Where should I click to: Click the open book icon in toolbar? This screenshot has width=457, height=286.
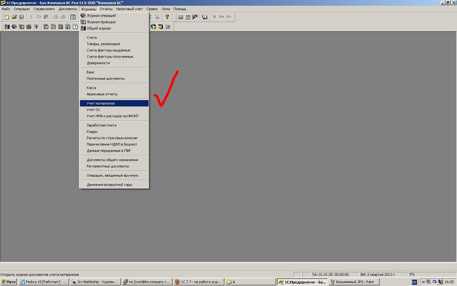205,17
